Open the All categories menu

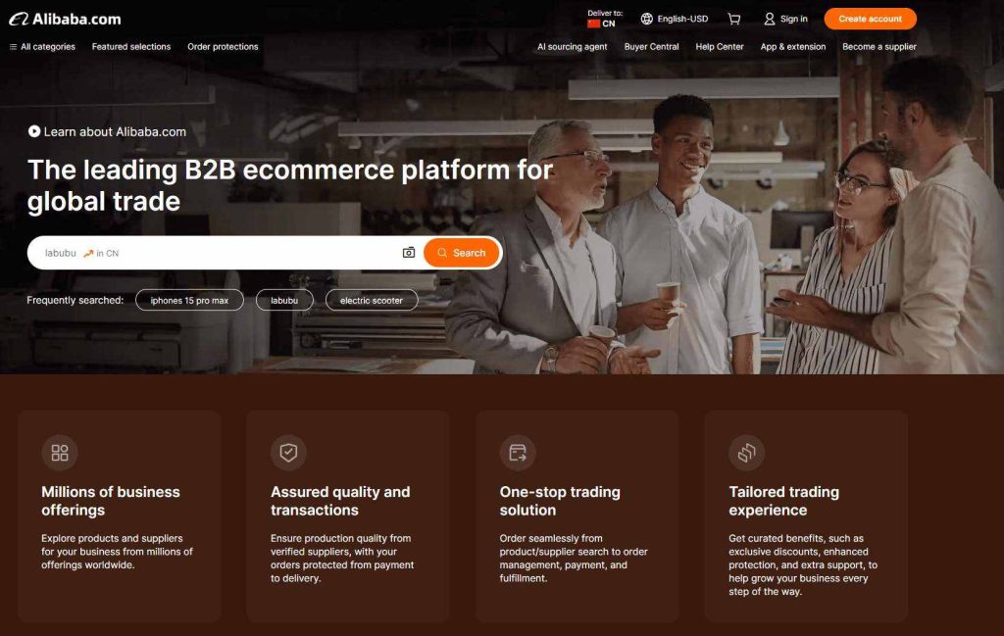42,47
